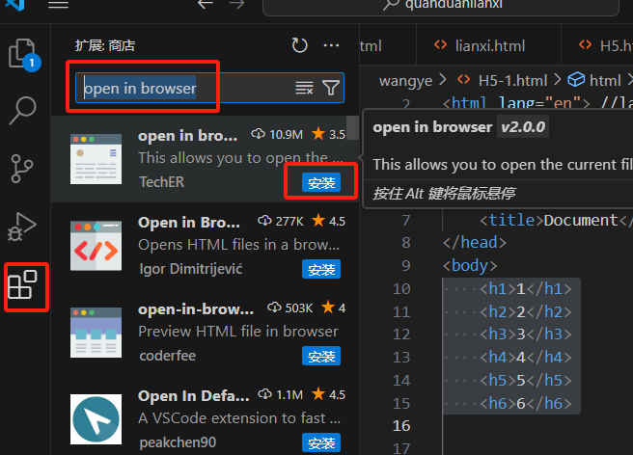Install Open In Default Browser by peakchen90
Image resolution: width=633 pixels, height=455 pixels.
click(321, 442)
